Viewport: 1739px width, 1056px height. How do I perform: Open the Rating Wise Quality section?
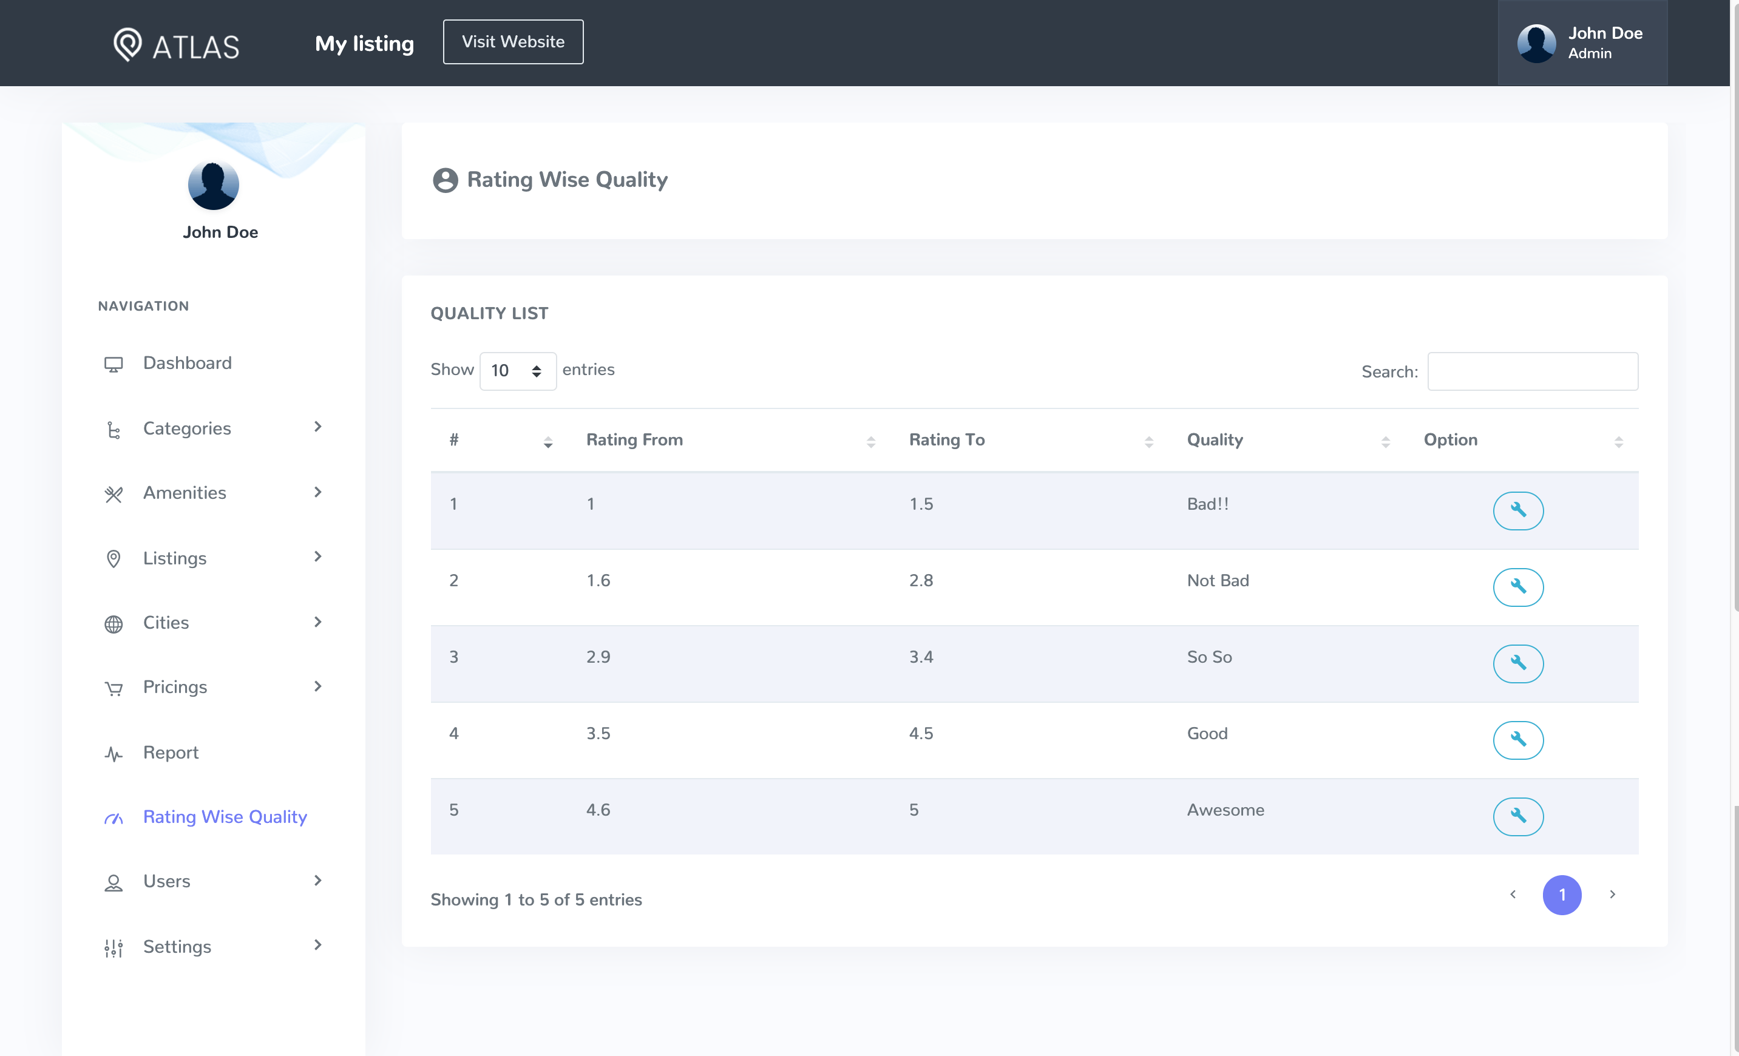tap(225, 816)
